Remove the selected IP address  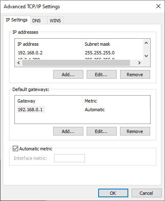click(x=135, y=75)
